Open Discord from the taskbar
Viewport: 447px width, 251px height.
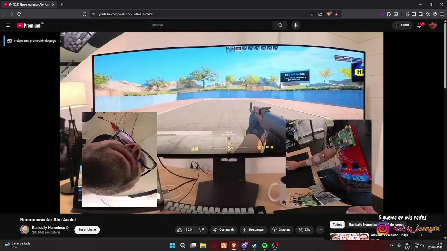point(244,245)
